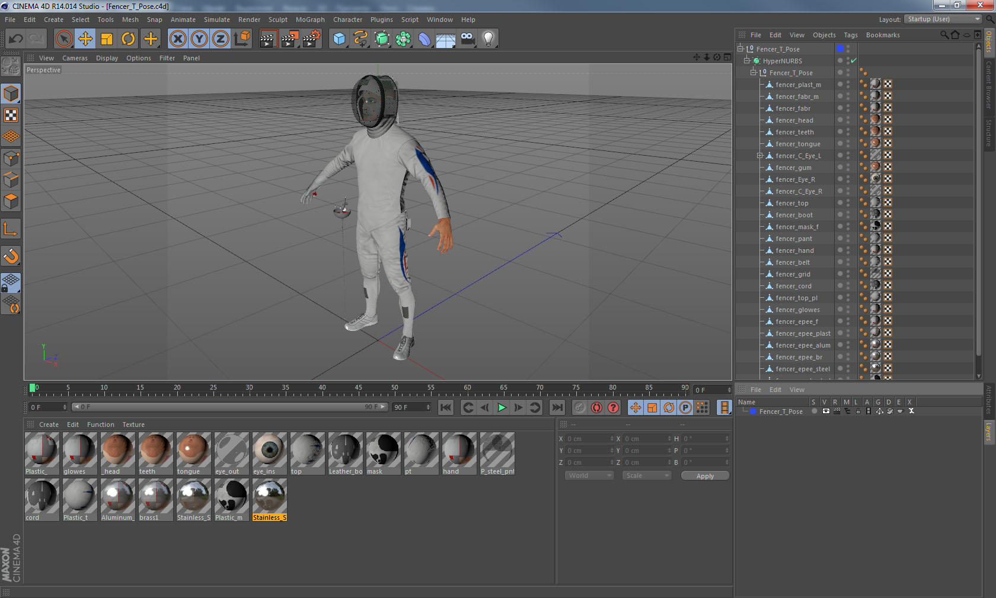Image resolution: width=996 pixels, height=598 pixels.
Task: Enable the Polygons mode icon
Action: click(x=11, y=201)
